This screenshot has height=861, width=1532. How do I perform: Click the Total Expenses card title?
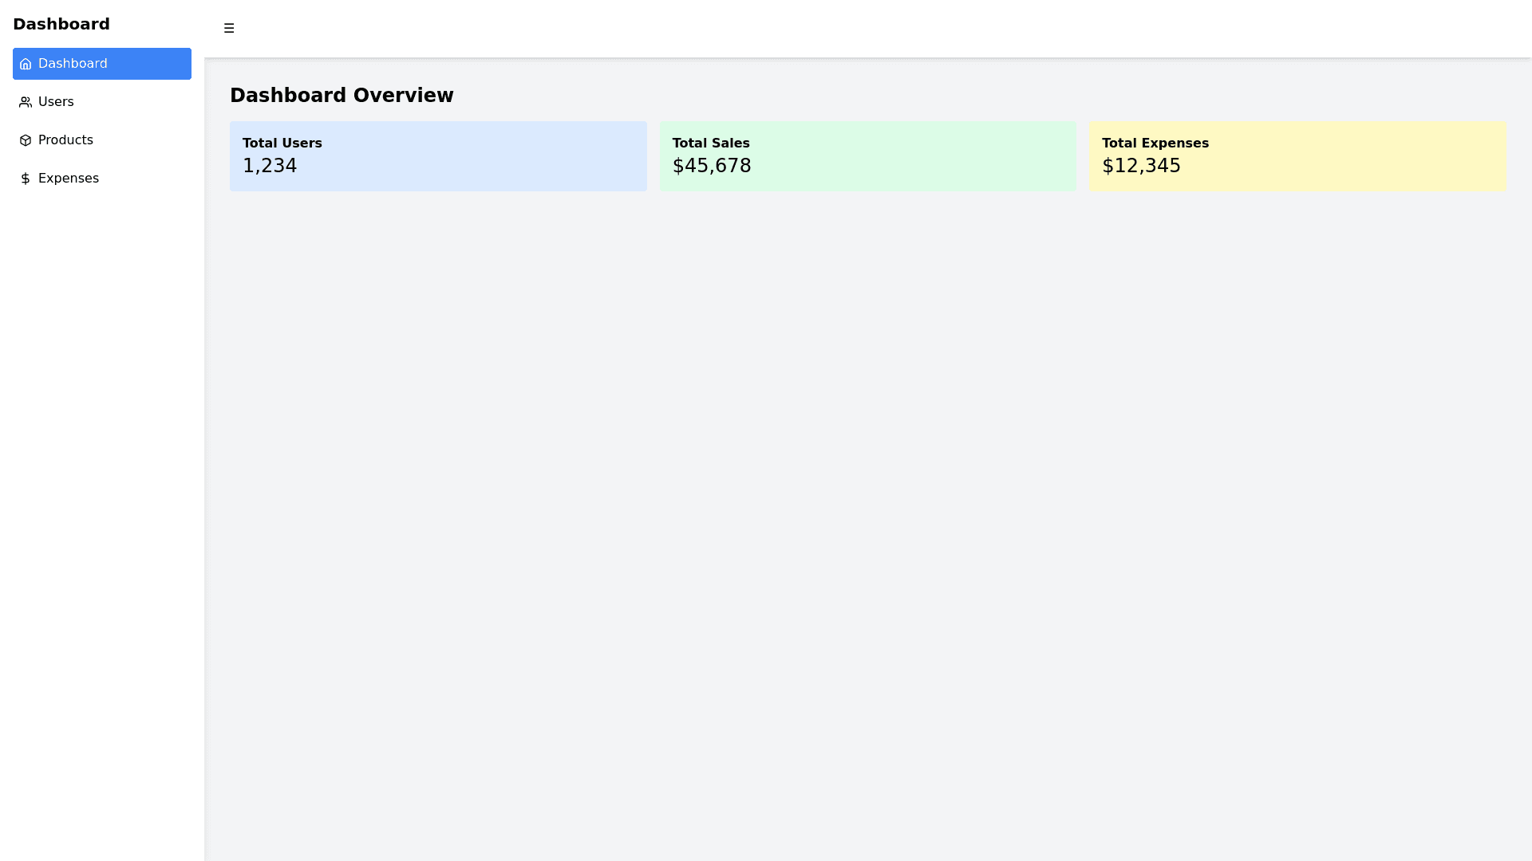click(x=1155, y=143)
